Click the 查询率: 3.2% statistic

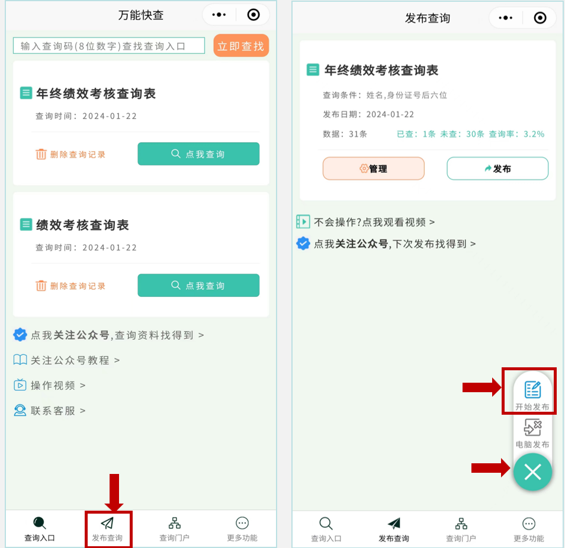516,134
